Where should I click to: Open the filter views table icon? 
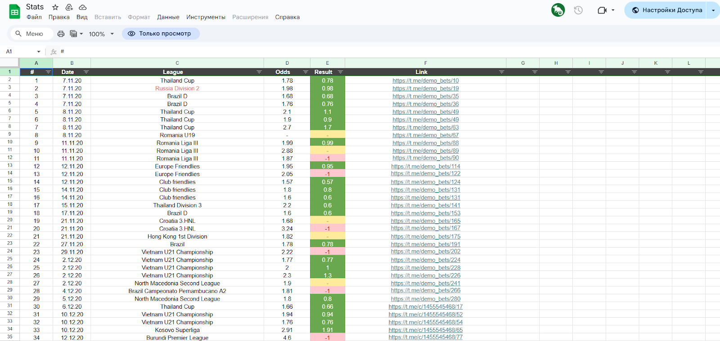(74, 34)
